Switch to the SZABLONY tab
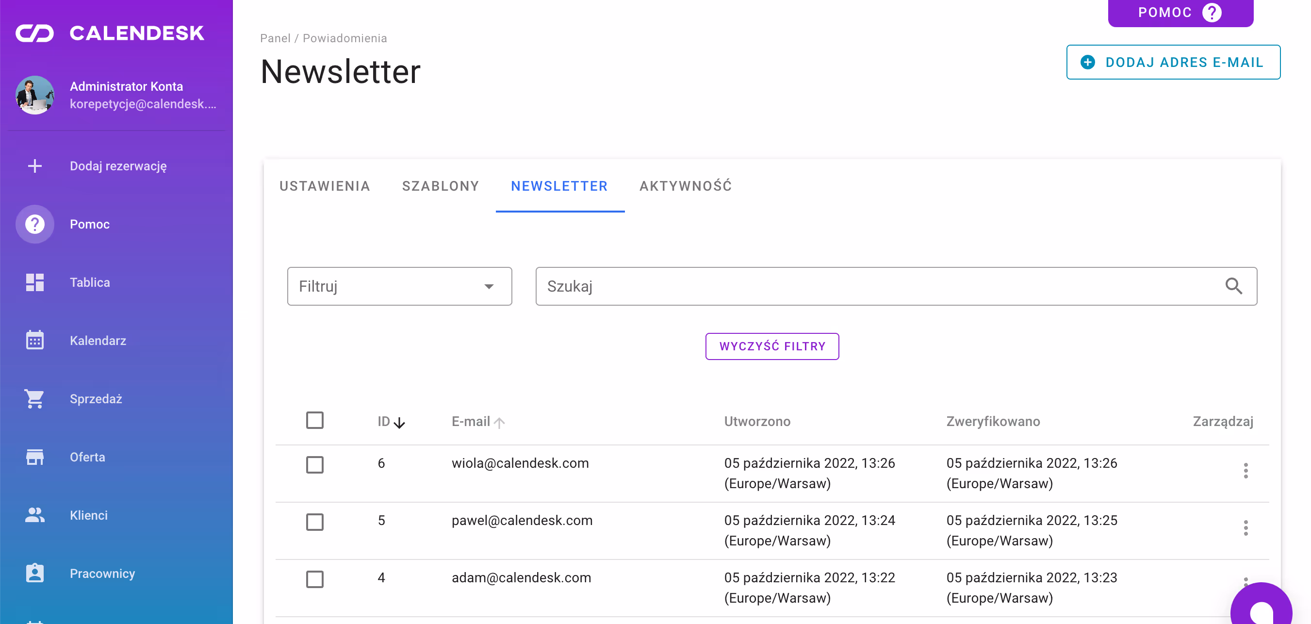This screenshot has width=1311, height=624. tap(441, 186)
